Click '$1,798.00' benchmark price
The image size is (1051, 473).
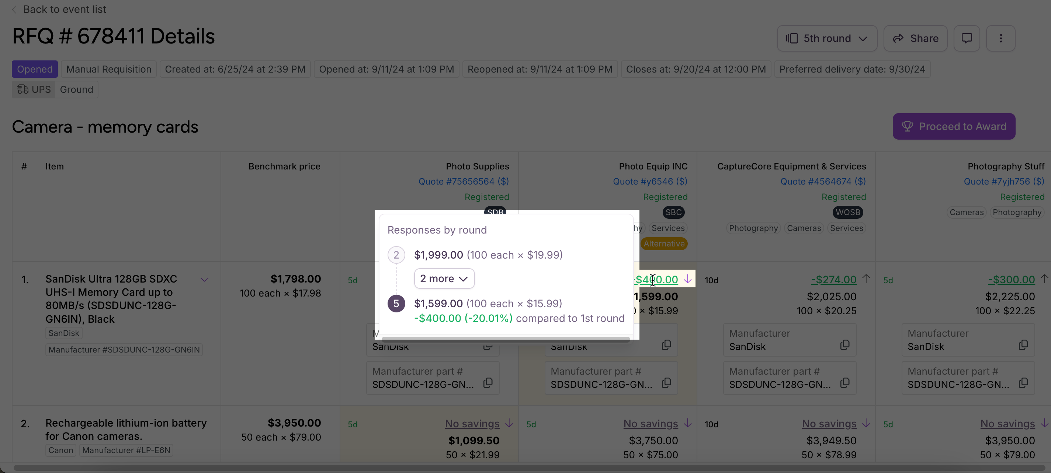coord(295,279)
